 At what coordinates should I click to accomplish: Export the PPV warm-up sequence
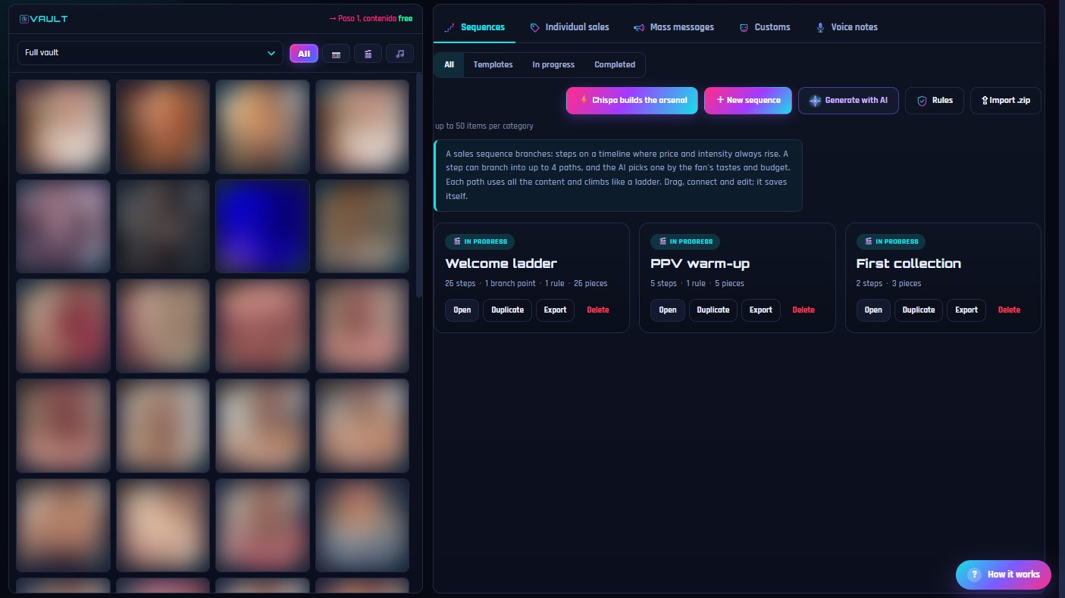pyautogui.click(x=761, y=310)
